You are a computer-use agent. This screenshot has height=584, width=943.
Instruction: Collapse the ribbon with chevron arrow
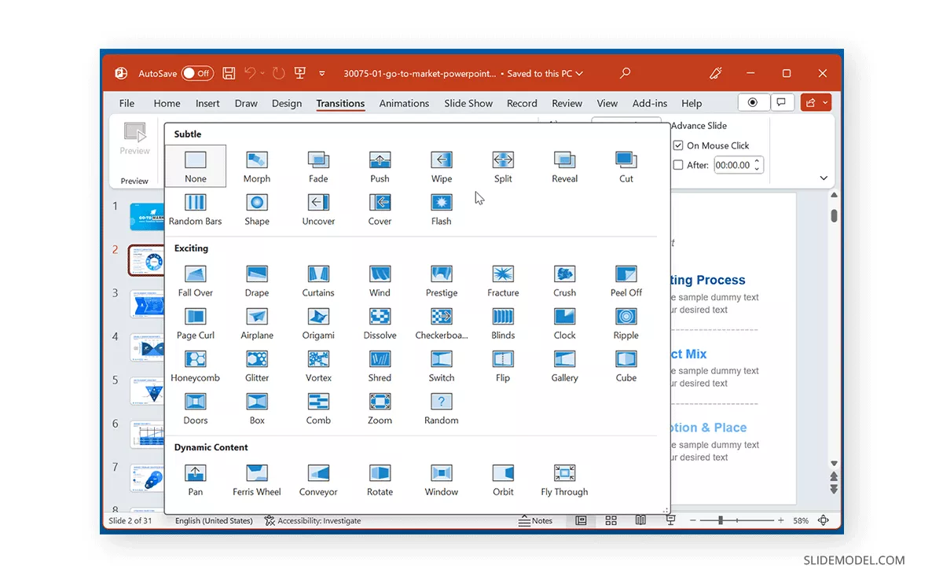[824, 178]
